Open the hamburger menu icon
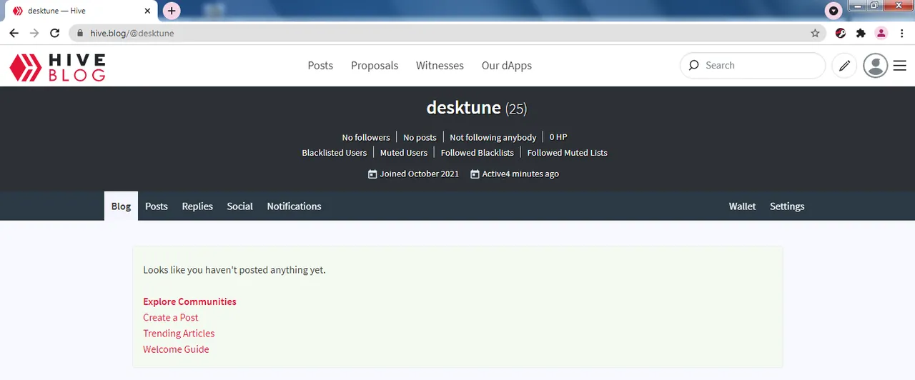This screenshot has height=380, width=915. coord(900,66)
